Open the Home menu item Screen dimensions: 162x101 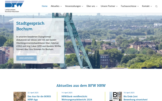[45, 6]
